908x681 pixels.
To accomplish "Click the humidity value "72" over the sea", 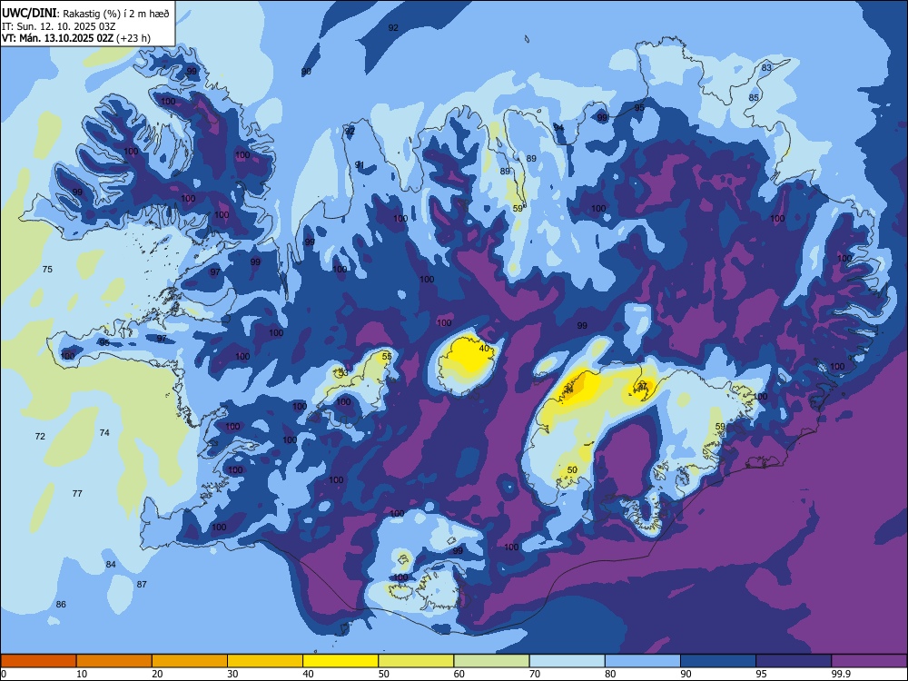I will click(40, 436).
